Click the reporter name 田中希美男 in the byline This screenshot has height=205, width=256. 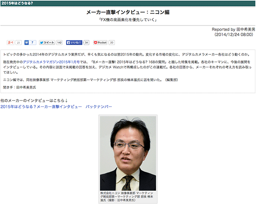246,29
